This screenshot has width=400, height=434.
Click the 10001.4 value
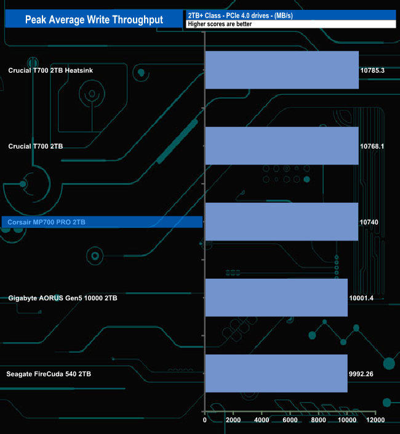click(361, 298)
